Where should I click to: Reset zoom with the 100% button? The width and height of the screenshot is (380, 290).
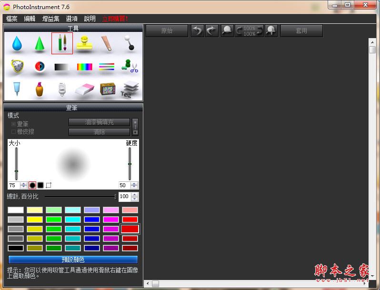tap(249, 31)
